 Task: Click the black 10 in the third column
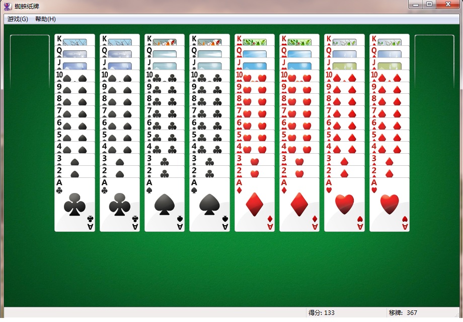[x=165, y=76]
